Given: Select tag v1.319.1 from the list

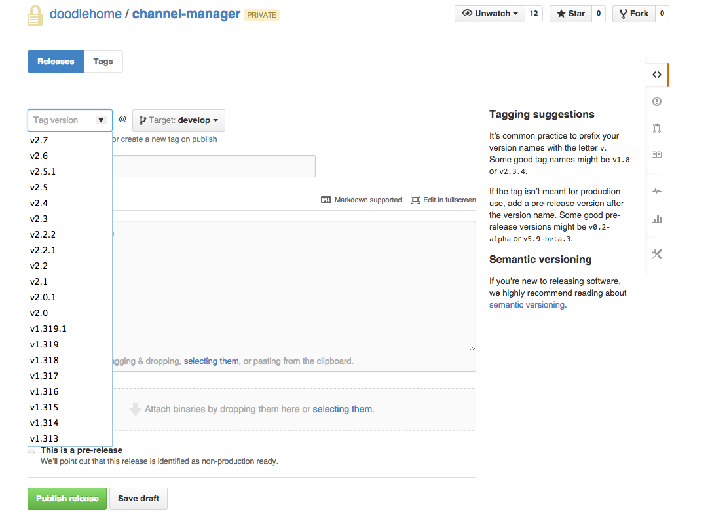Looking at the screenshot, I should pyautogui.click(x=69, y=329).
